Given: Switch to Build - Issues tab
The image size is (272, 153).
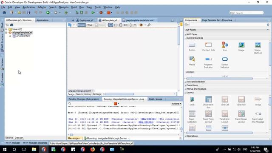Looking at the screenshot, I should (156, 99).
